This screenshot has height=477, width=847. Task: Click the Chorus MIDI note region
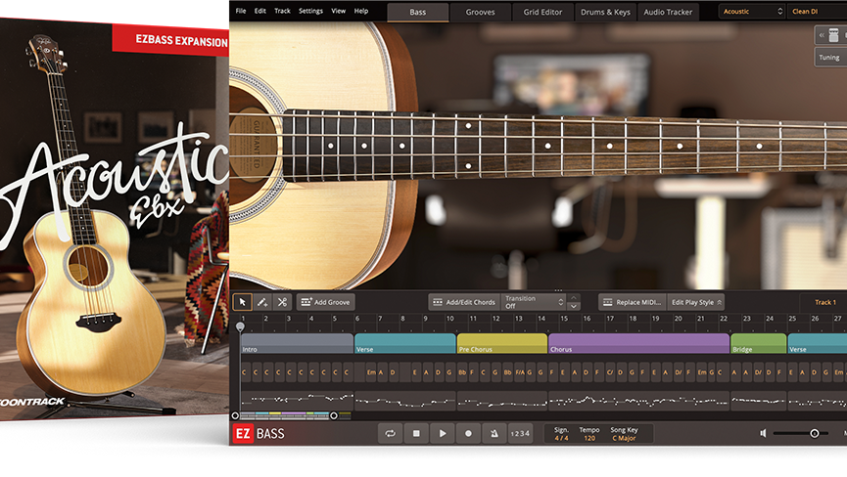pyautogui.click(x=638, y=401)
